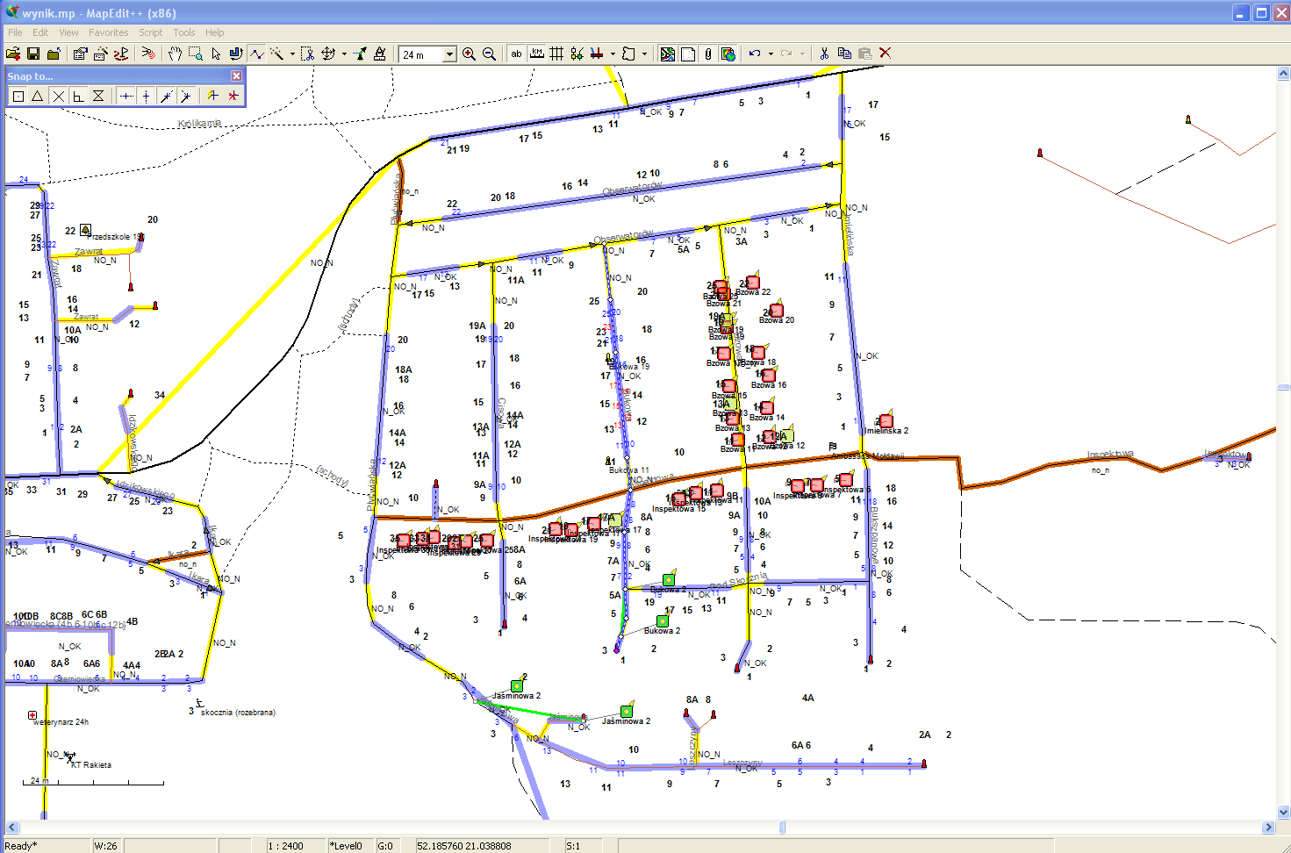Choose the arrow pointer selection tool
This screenshot has height=853, width=1291.
(x=216, y=54)
